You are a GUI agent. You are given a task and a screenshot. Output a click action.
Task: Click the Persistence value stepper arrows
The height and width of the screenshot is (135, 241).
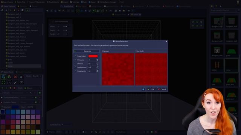click(x=97, y=67)
